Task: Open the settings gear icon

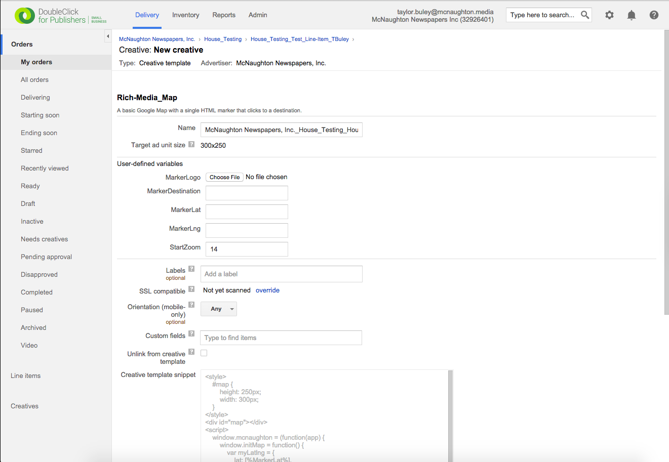Action: click(x=609, y=15)
